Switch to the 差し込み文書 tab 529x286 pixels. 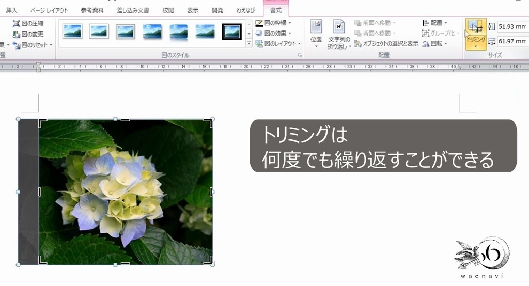point(133,10)
